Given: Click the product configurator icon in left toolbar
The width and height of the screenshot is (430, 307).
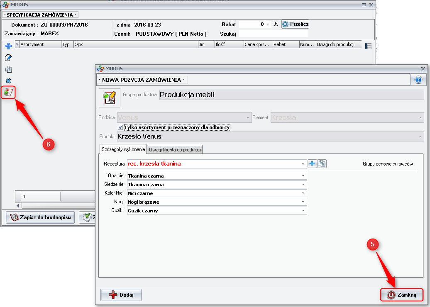Looking at the screenshot, I should (8, 93).
